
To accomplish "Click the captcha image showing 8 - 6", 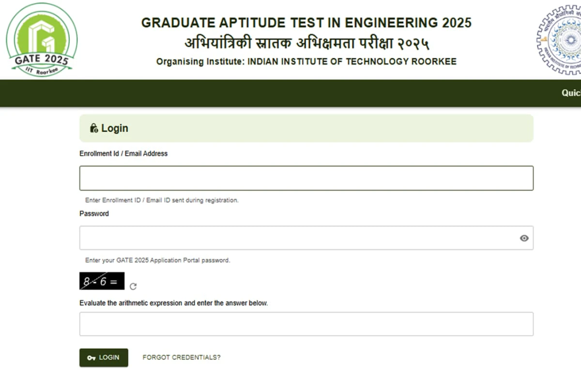I will [102, 281].
